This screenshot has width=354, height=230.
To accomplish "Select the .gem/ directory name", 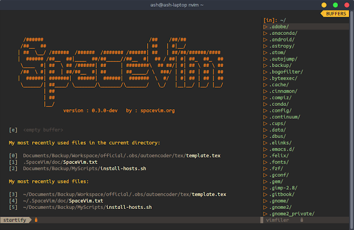I will [276, 181].
